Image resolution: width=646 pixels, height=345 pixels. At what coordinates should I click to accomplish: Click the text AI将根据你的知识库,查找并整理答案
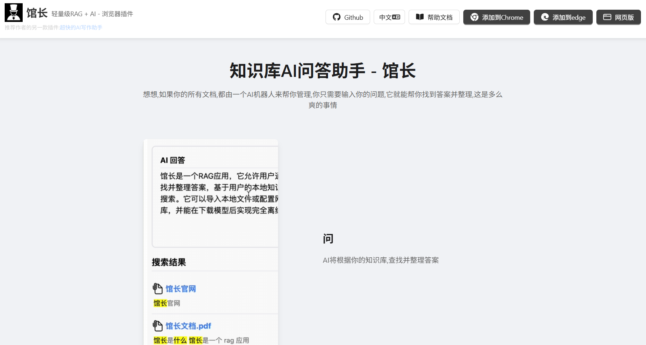click(x=381, y=260)
